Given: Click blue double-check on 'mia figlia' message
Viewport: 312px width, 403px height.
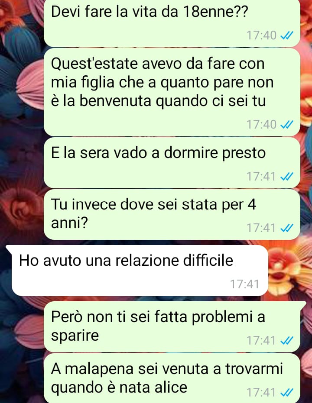Looking at the screenshot, I should 286,125.
